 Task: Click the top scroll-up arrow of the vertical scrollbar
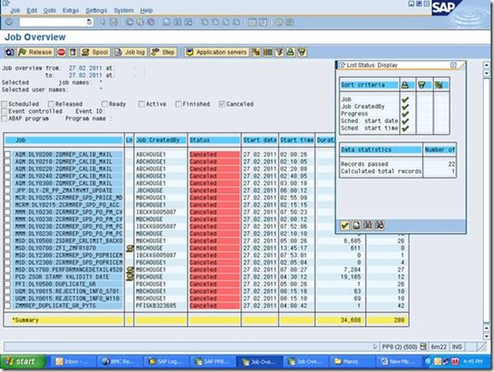click(x=486, y=65)
